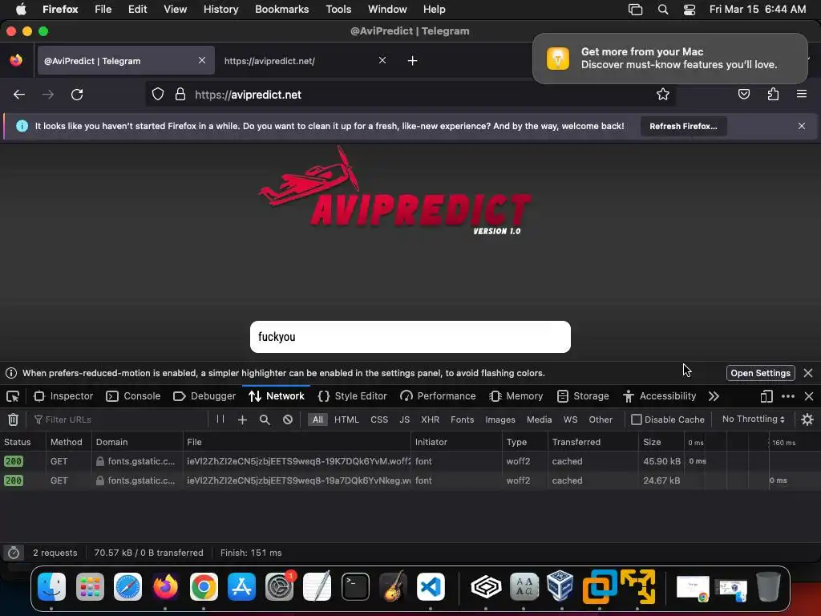Open the Bookmarks menu in menu bar
821x616 pixels.
[281, 10]
